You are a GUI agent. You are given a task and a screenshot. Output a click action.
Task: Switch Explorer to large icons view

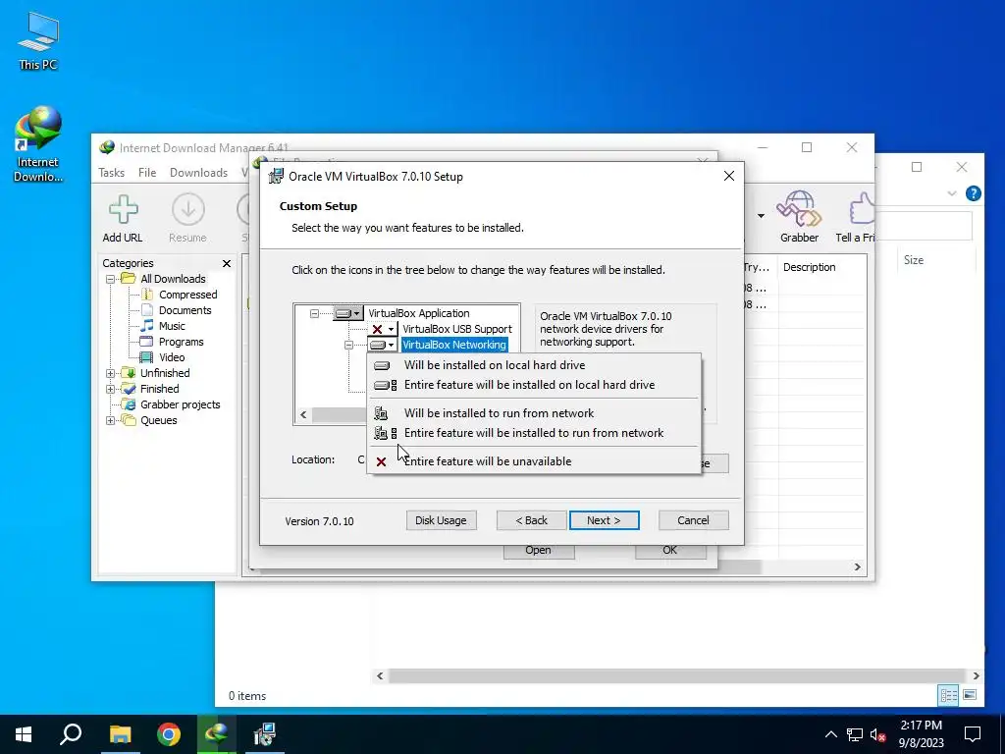[x=970, y=695]
